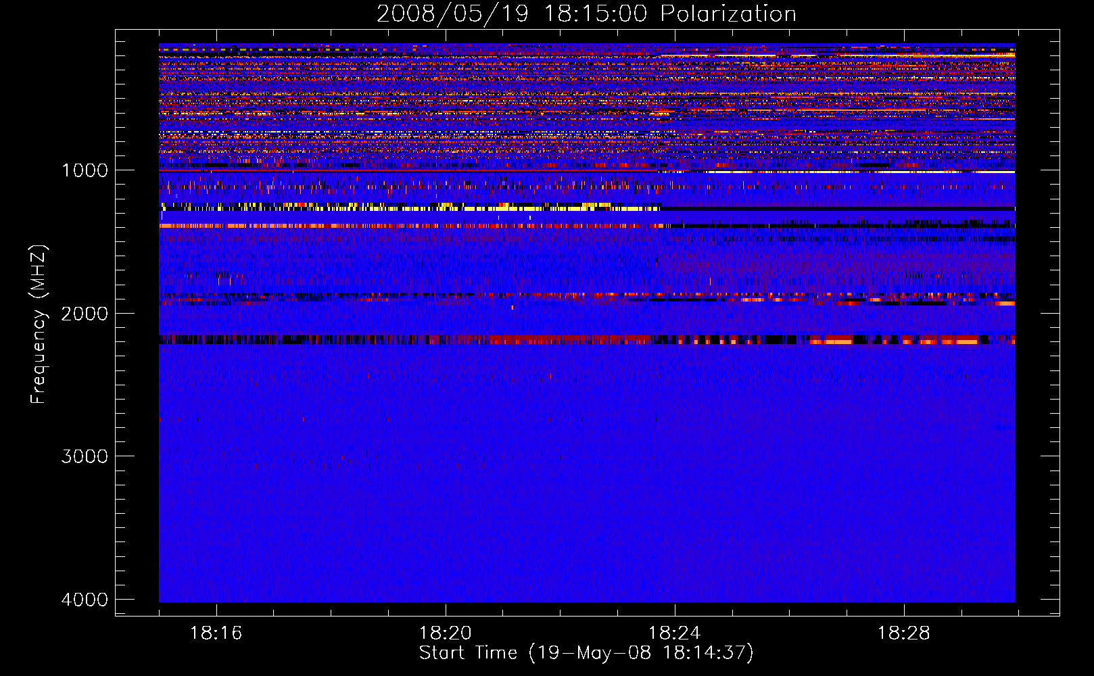Image resolution: width=1094 pixels, height=676 pixels.
Task: Click the 2000 frequency tick label
Action: coord(85,313)
